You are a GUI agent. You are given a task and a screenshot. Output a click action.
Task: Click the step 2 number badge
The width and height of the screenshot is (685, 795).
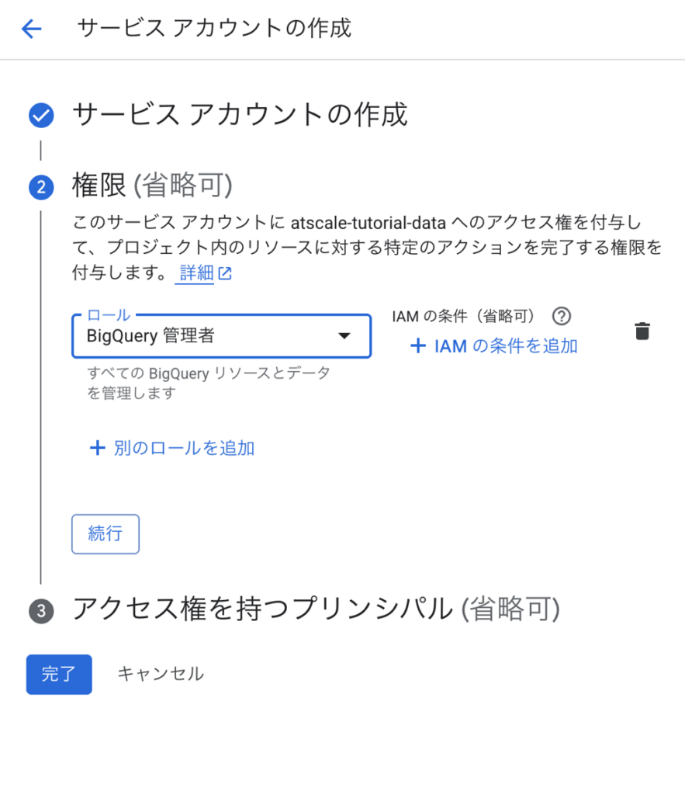[41, 187]
